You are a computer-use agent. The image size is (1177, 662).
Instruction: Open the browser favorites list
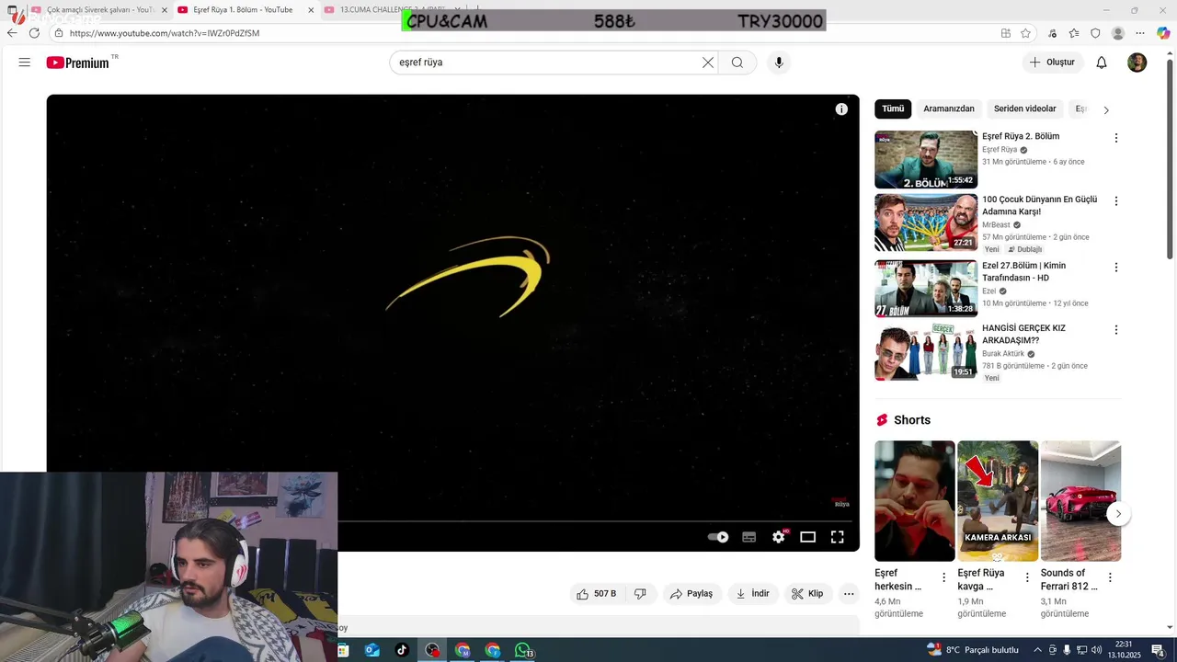coord(1074,33)
